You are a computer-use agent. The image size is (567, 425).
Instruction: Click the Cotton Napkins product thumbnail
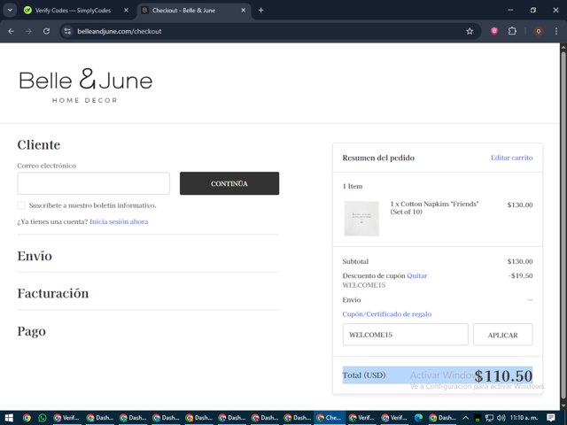(361, 219)
